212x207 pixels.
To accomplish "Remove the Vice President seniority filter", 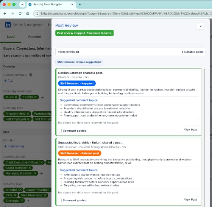I will click(x=45, y=195).
